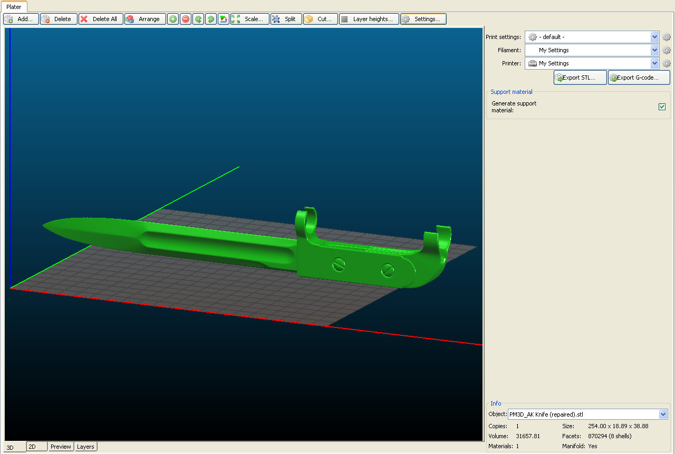
Task: Click the green plus 'More copies' icon
Action: point(173,19)
